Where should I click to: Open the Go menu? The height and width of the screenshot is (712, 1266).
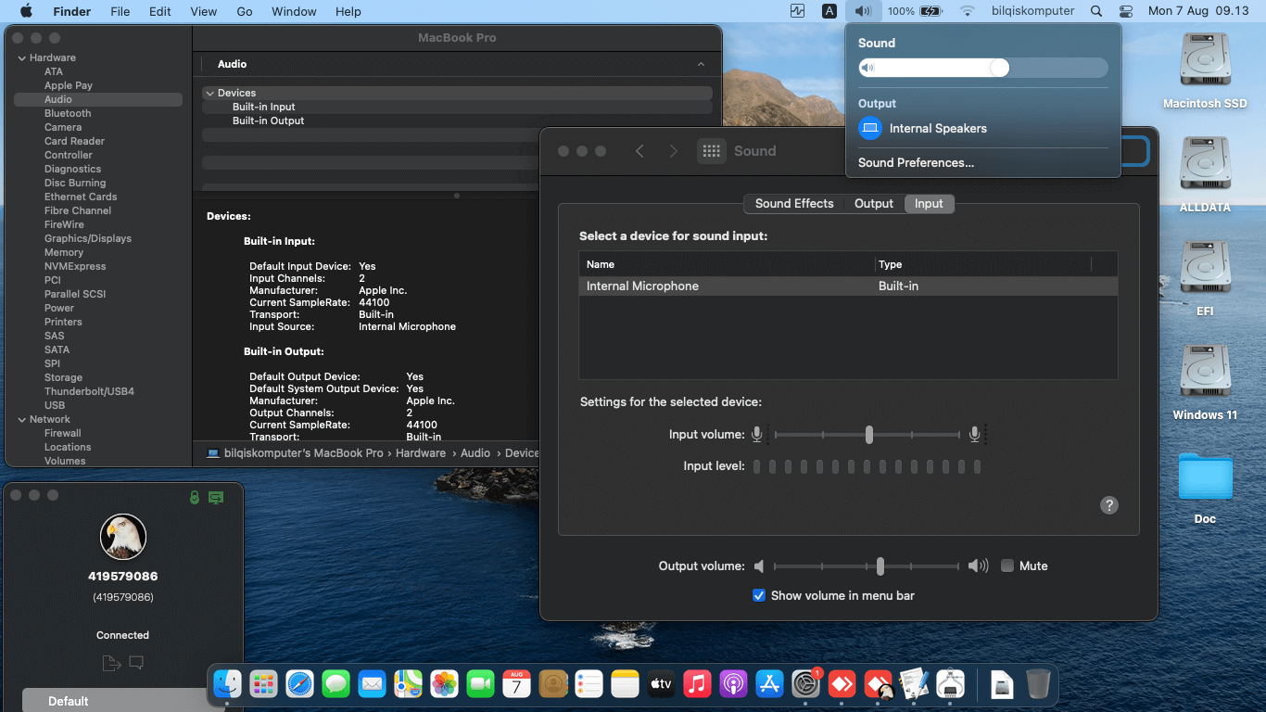click(245, 11)
